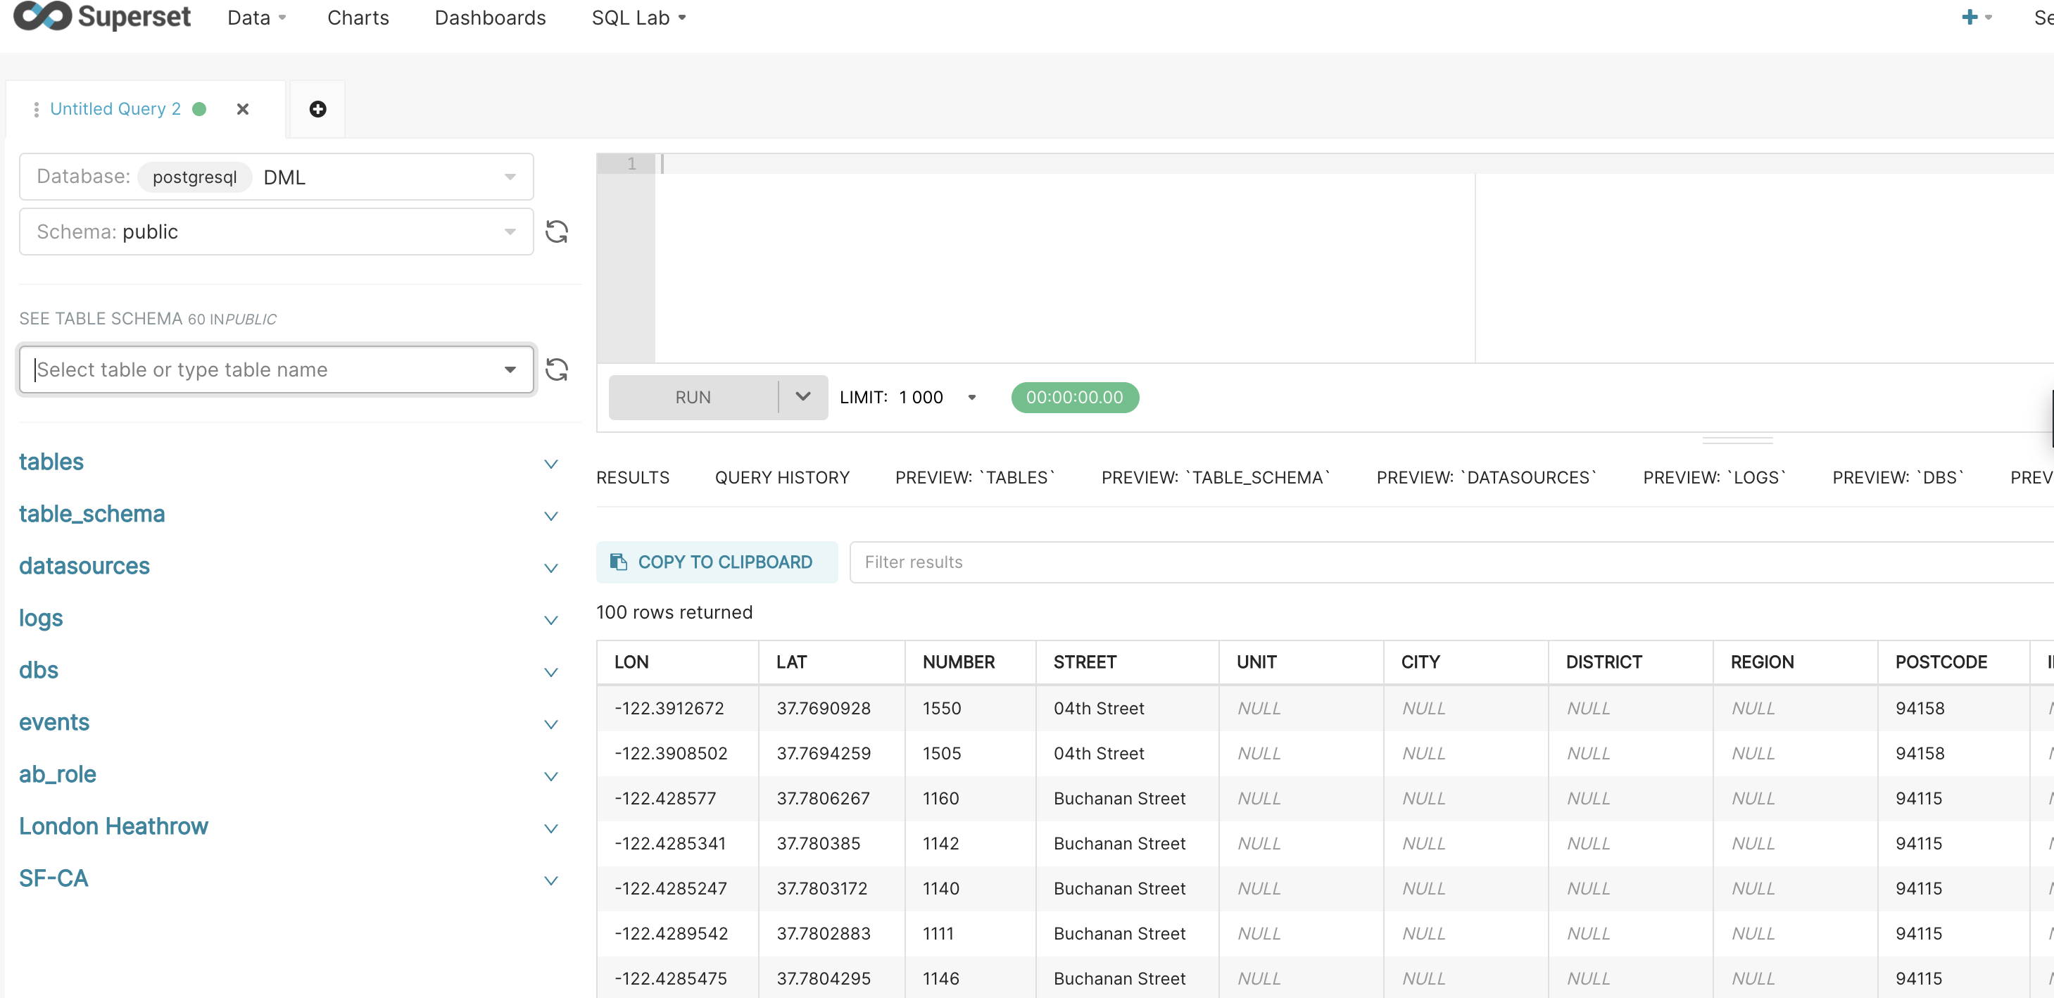Image resolution: width=2054 pixels, height=998 pixels.
Task: Refresh the schema list icon
Action: tap(556, 232)
